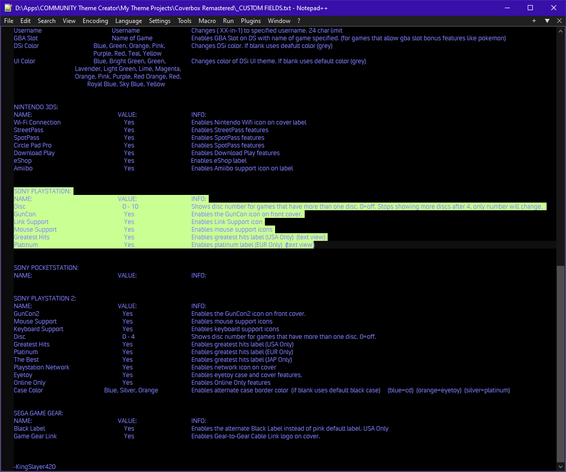Click the 'Game Gear Link' field name
Screen dimensions: 566x472
(35, 436)
